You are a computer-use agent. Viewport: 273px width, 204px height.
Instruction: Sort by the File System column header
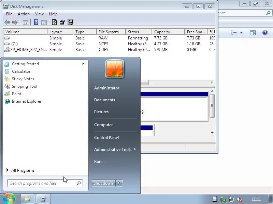pyautogui.click(x=111, y=32)
